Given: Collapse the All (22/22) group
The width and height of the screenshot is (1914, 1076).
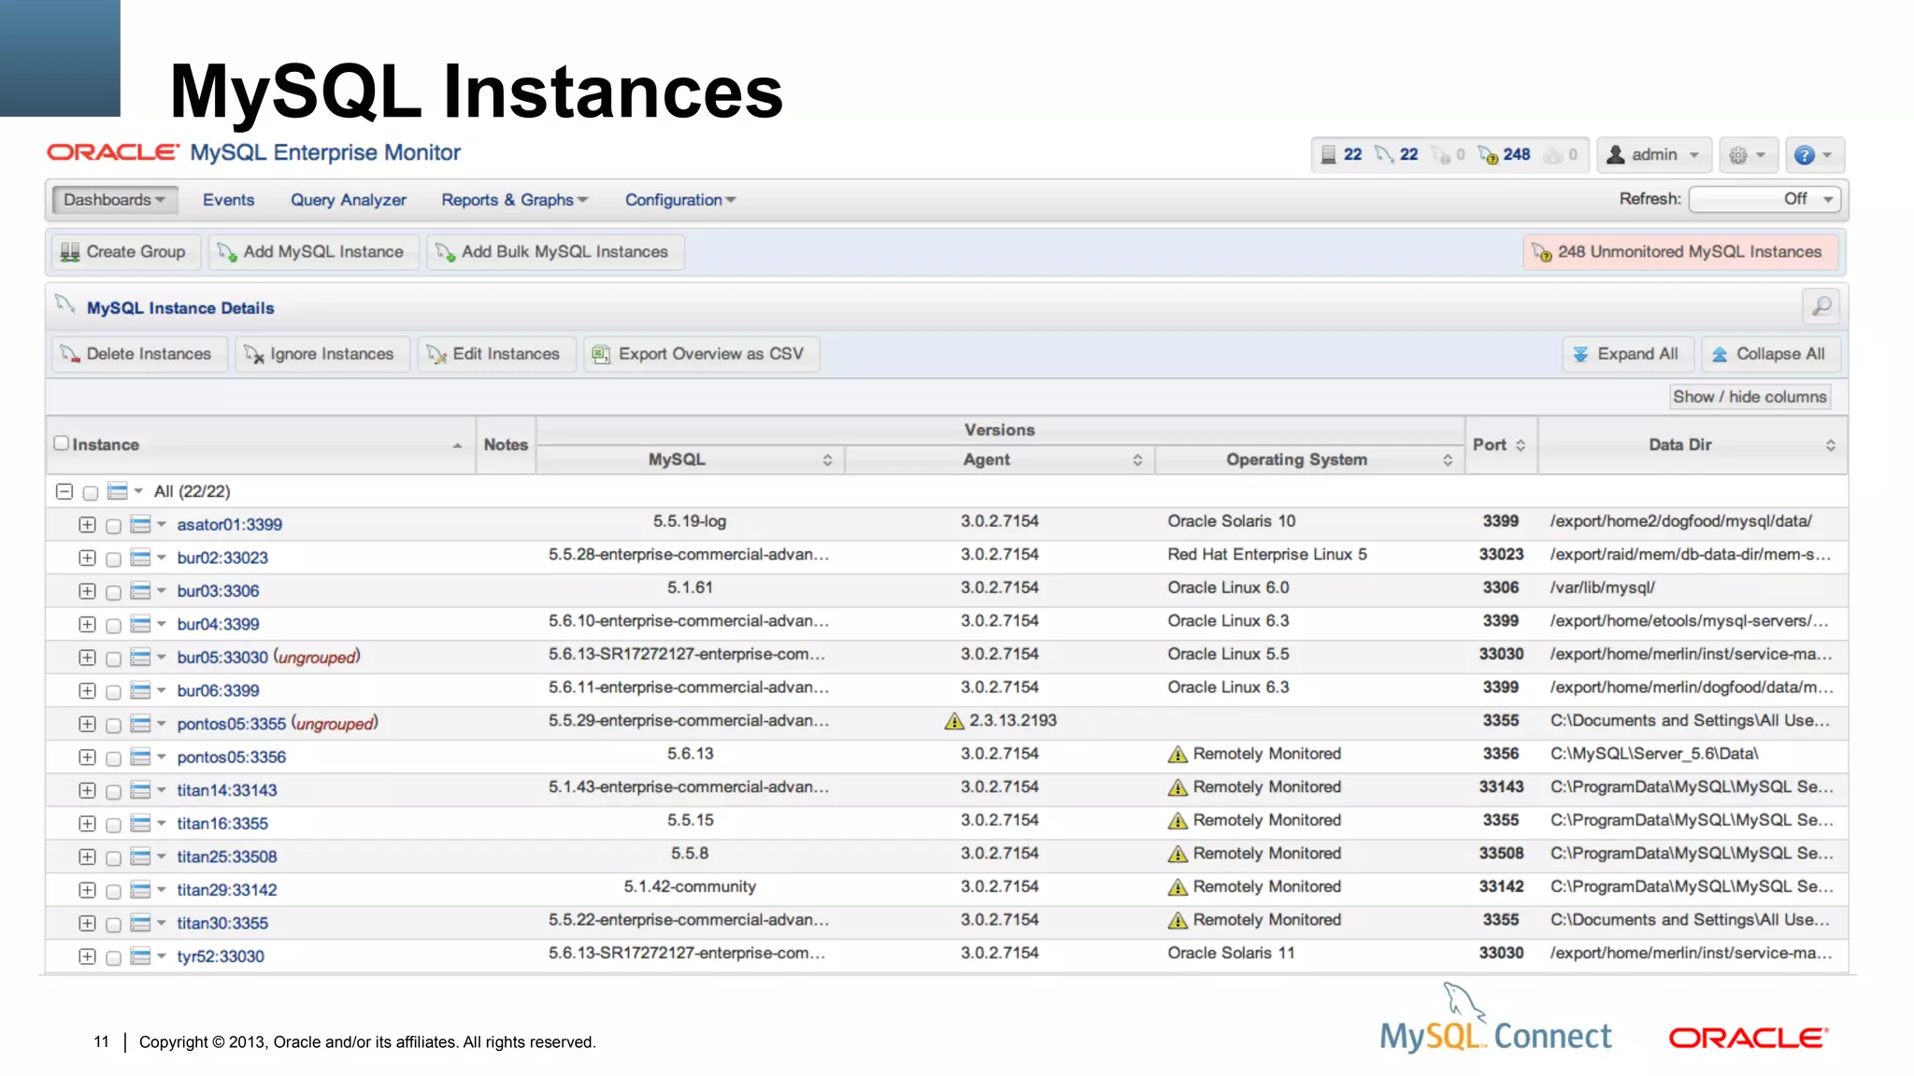Looking at the screenshot, I should [64, 491].
